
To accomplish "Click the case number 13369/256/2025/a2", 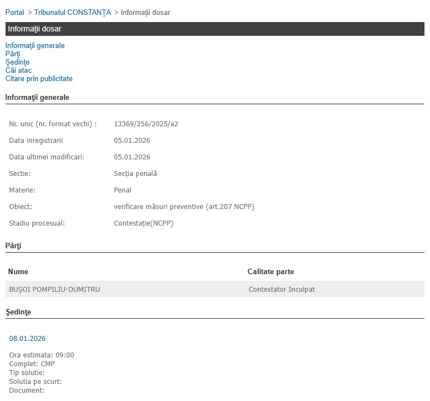I will [x=146, y=124].
